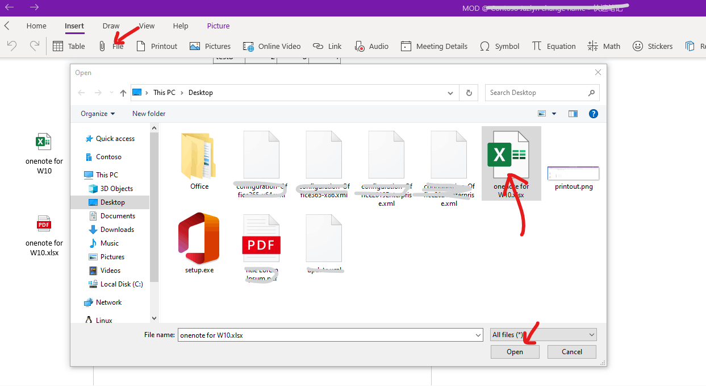Open the Math assistant
Image resolution: width=706 pixels, height=386 pixels.
(x=604, y=46)
